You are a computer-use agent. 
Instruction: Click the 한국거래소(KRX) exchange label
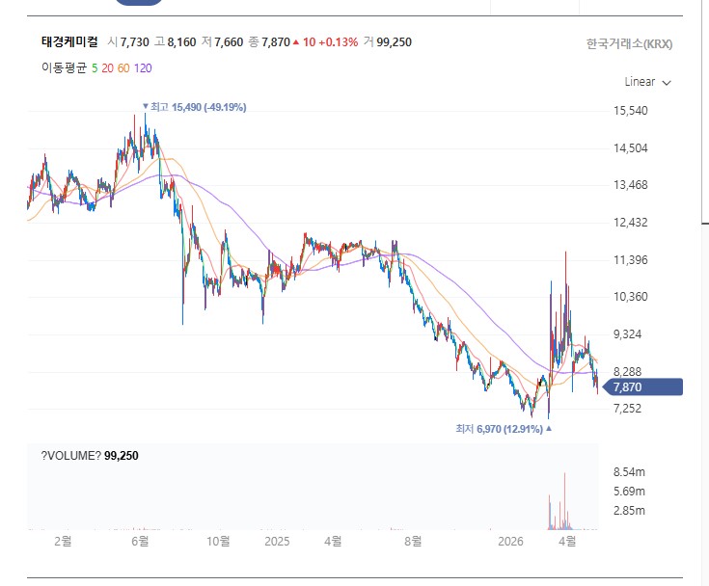point(629,43)
